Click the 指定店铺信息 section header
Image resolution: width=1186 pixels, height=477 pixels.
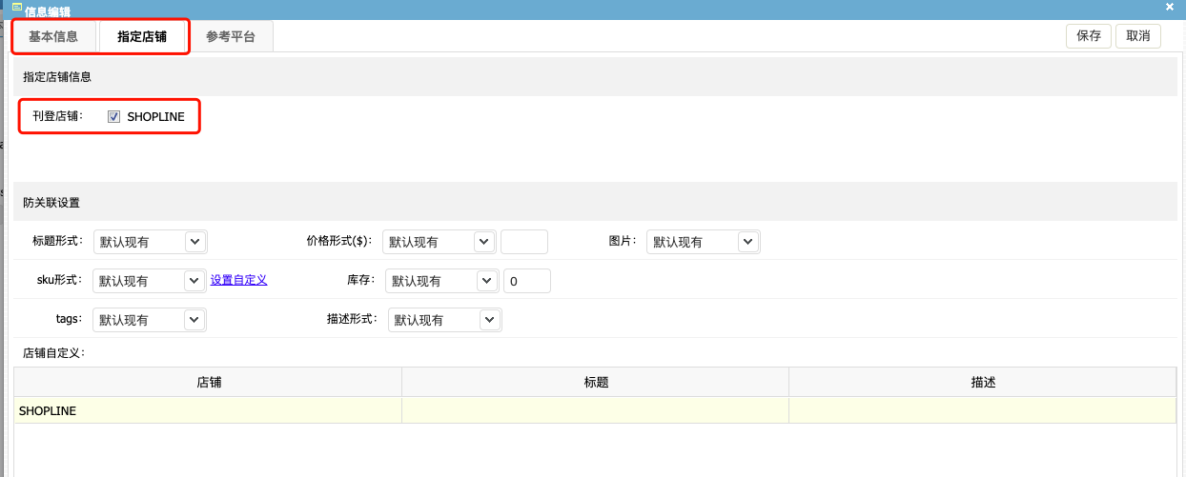(595, 76)
